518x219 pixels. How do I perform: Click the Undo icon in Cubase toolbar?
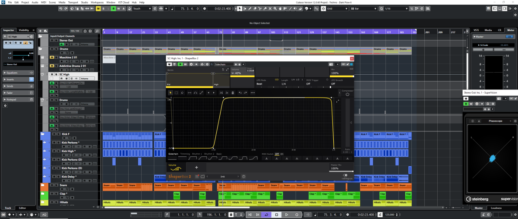coord(60,8)
